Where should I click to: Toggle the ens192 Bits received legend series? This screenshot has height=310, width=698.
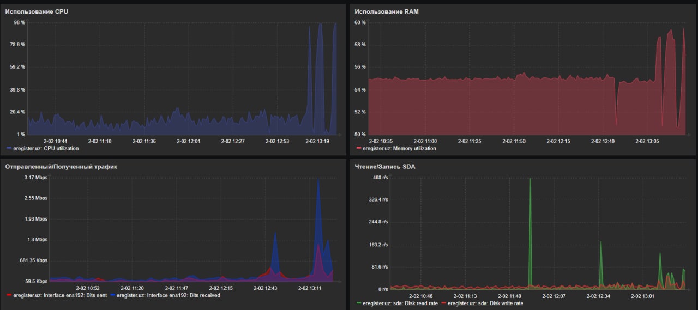pos(168,295)
